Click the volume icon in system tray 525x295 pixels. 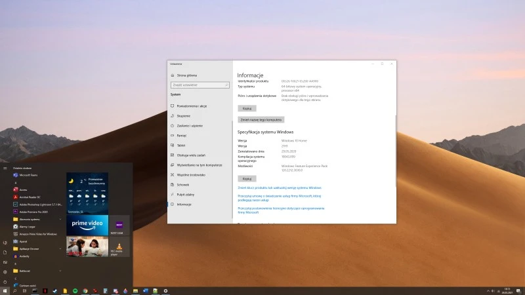[x=493, y=291]
